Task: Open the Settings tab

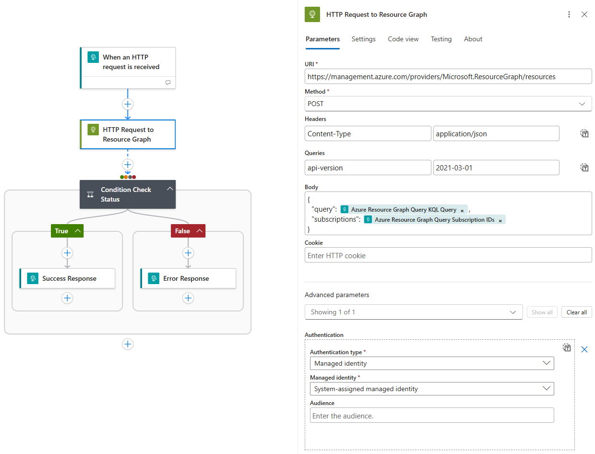Action: click(x=363, y=39)
